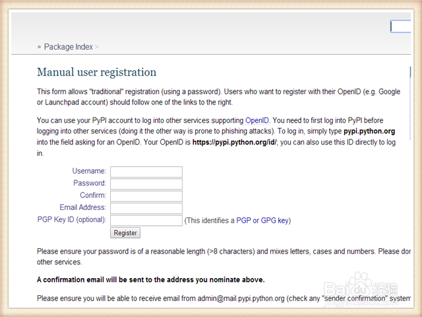Focus the Password input field
422x317 pixels.
pos(146,184)
